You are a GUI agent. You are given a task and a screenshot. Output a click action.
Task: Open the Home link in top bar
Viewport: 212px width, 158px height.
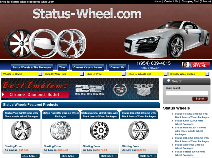[x=157, y=1]
